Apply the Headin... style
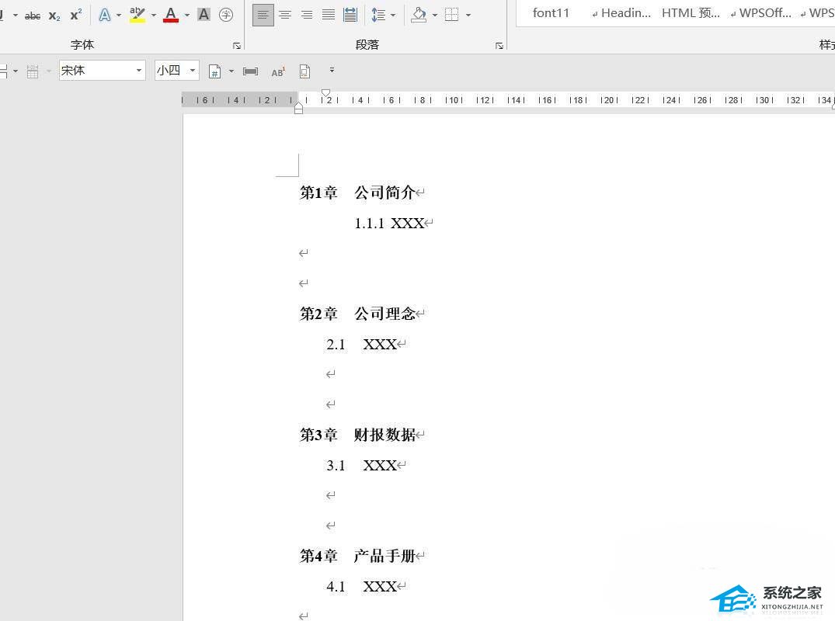Screen dimensions: 835x621 [621, 12]
